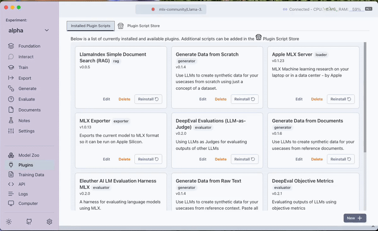This screenshot has height=231, width=378.
Task: Open the Evaluate section
Action: point(26,99)
